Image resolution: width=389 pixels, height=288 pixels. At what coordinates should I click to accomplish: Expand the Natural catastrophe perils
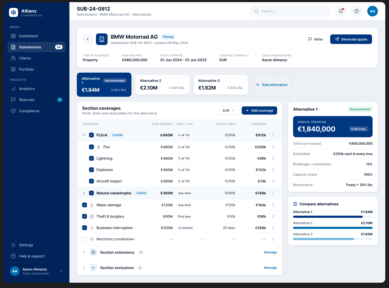[x=84, y=193]
